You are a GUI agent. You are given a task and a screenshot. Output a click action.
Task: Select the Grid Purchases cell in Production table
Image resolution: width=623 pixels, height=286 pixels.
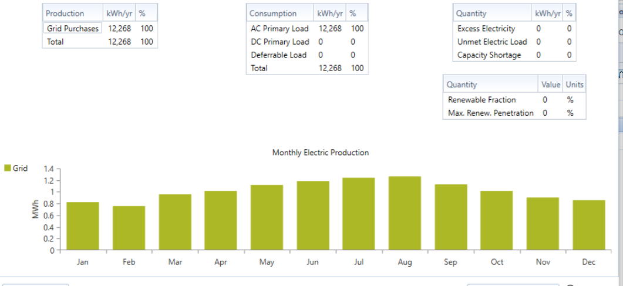(x=73, y=28)
